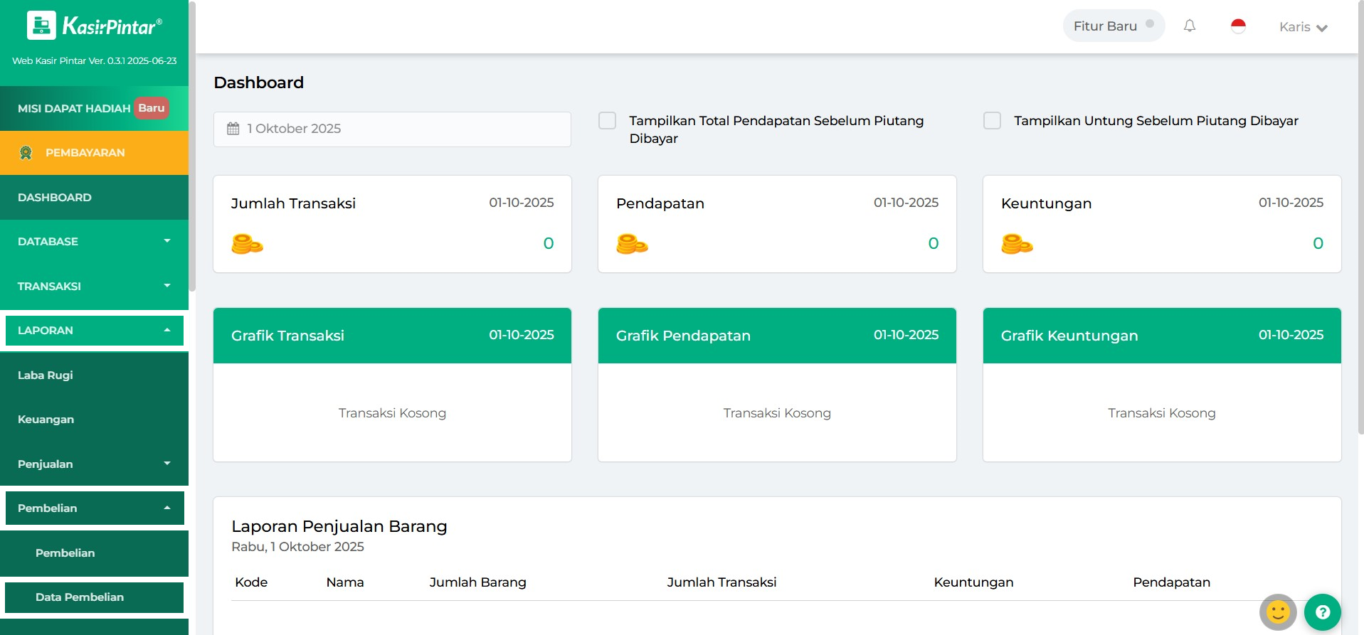Click the sidebar vertical scrollbar

191,142
